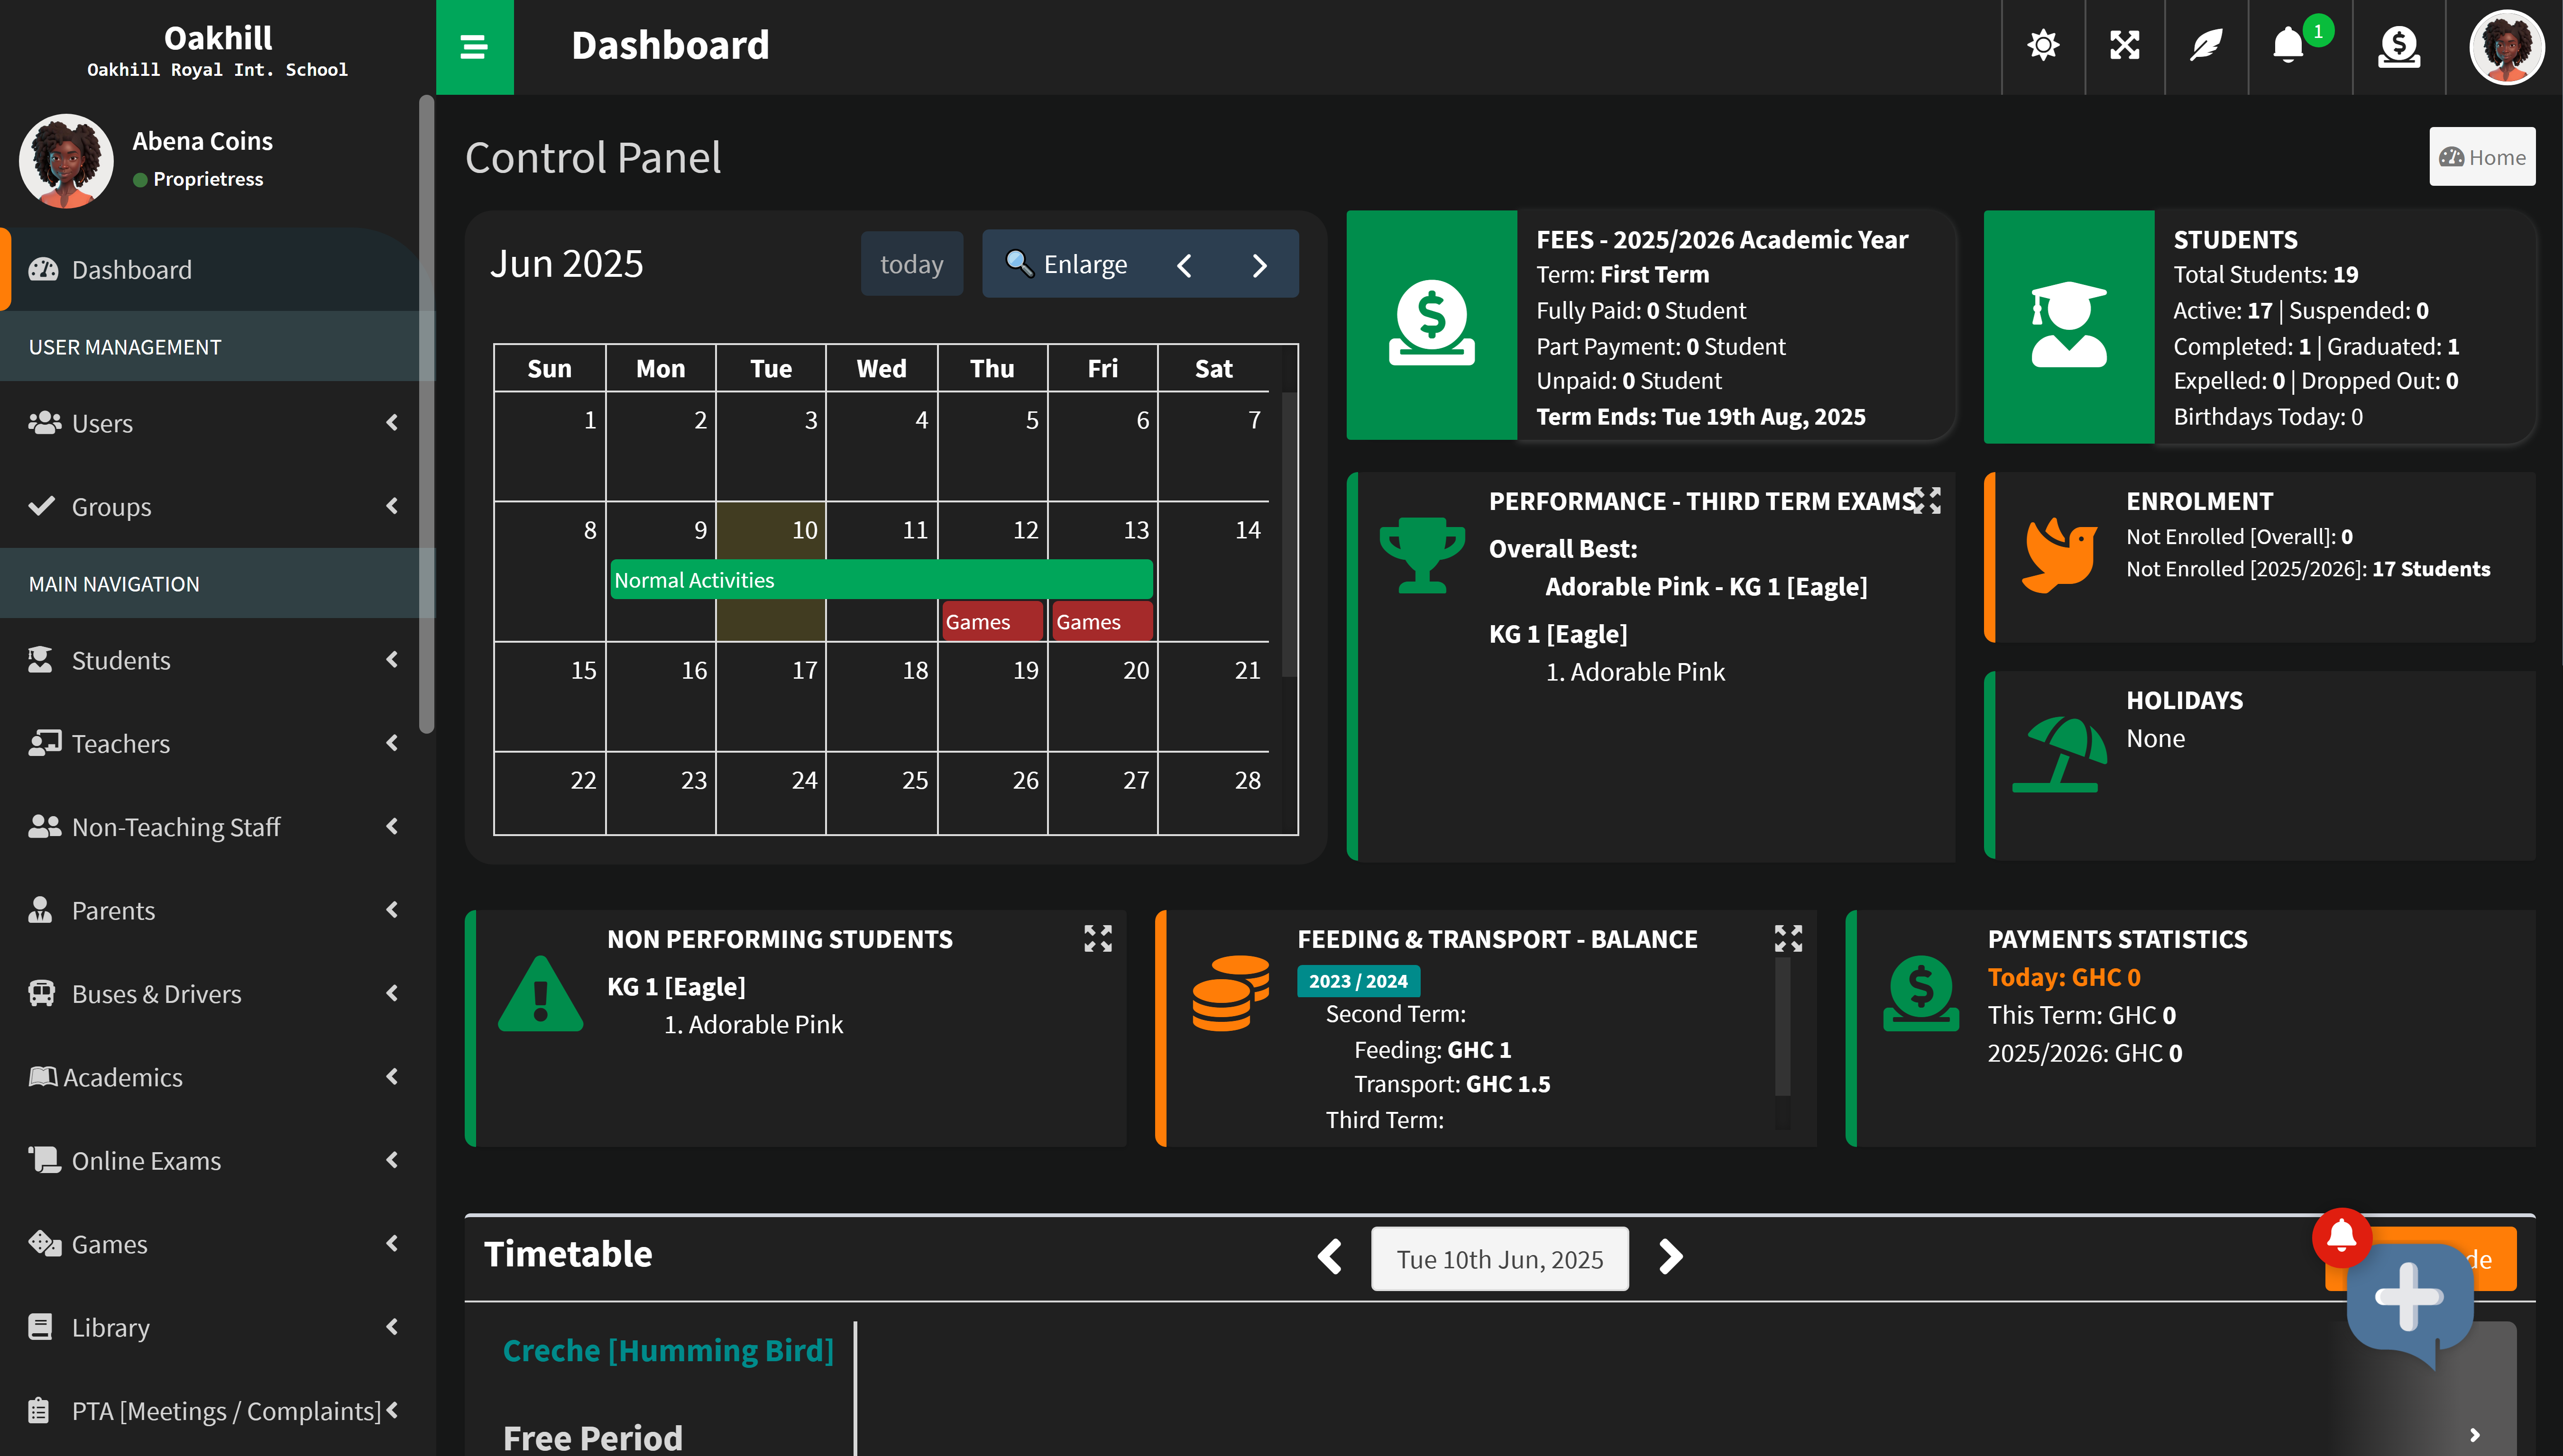Screen dimensions: 2563x1456
Task: Click the feather icon in header
Action: point(2206,46)
